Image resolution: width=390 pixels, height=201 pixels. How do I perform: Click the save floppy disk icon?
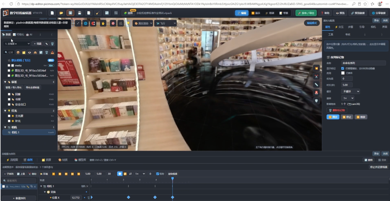79,13
